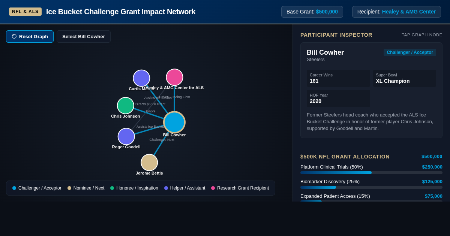This screenshot has height=236, width=450.
Task: Click the Reset Graph button
Action: 30,36
